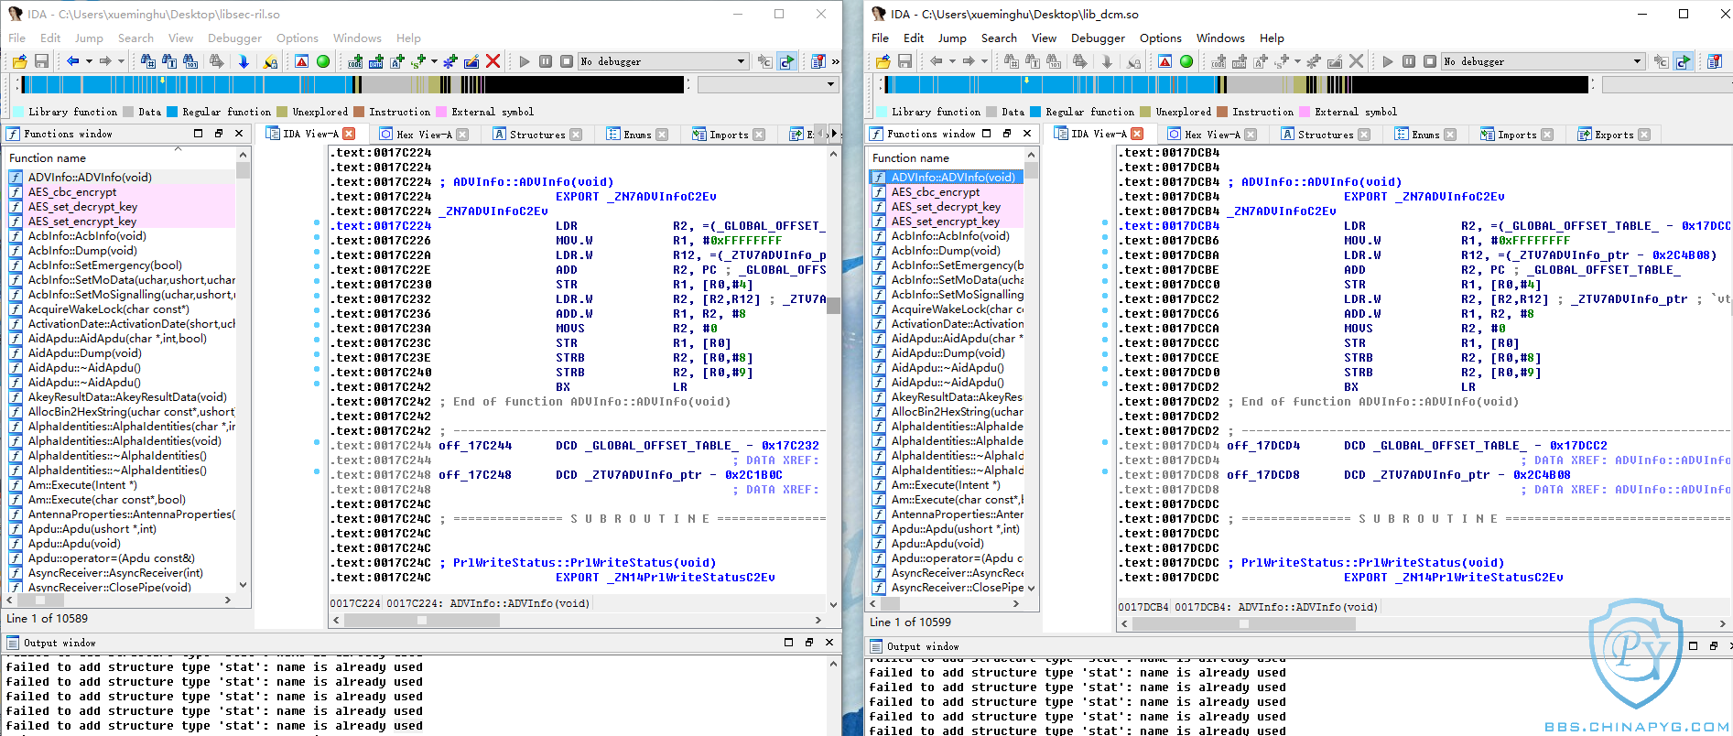Click EXPORT _ZN14PrlWriteStatusC2Ev line in libsec-ril.so disassembly

(x=666, y=578)
